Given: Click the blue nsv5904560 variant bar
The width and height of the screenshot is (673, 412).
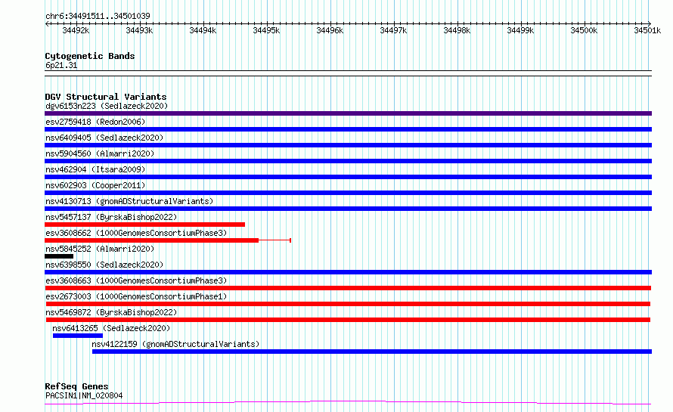Looking at the screenshot, I should 348,161.
